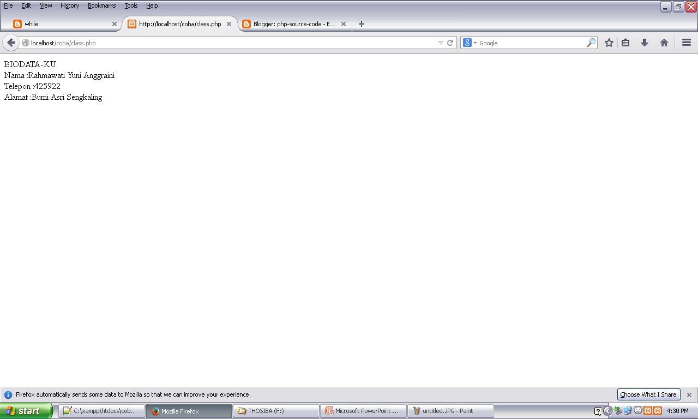Image resolution: width=698 pixels, height=419 pixels.
Task: Open the File menu
Action: (x=8, y=5)
